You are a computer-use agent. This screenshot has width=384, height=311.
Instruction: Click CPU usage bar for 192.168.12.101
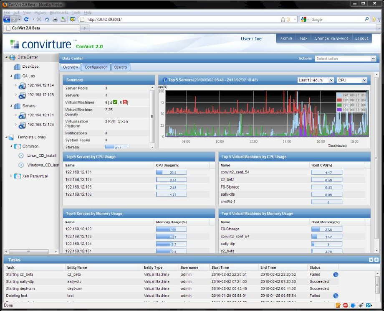pyautogui.click(x=171, y=172)
